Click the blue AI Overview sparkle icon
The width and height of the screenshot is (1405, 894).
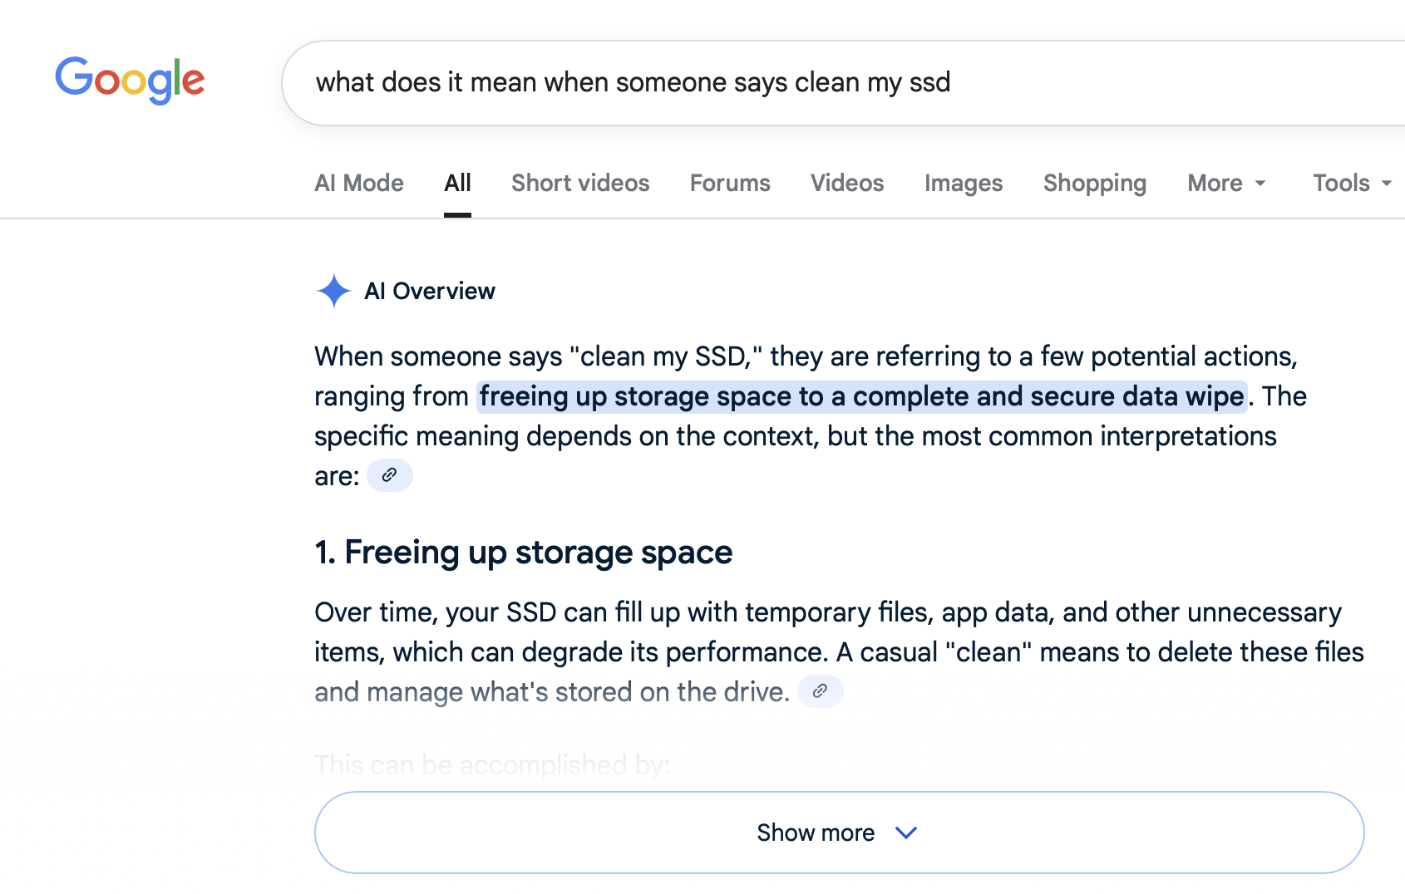pyautogui.click(x=334, y=291)
